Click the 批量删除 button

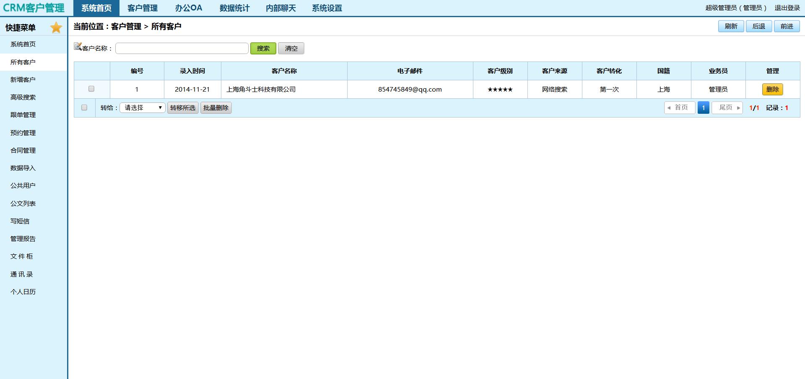[x=216, y=108]
